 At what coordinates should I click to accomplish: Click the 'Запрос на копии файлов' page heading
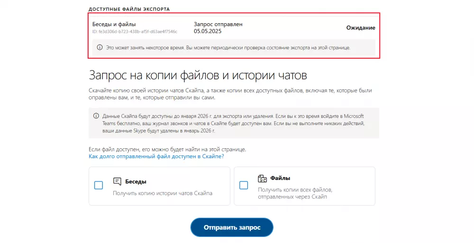pos(198,76)
